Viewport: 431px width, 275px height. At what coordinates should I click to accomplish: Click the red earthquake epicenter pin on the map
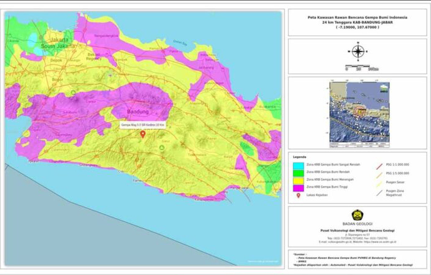143,134
